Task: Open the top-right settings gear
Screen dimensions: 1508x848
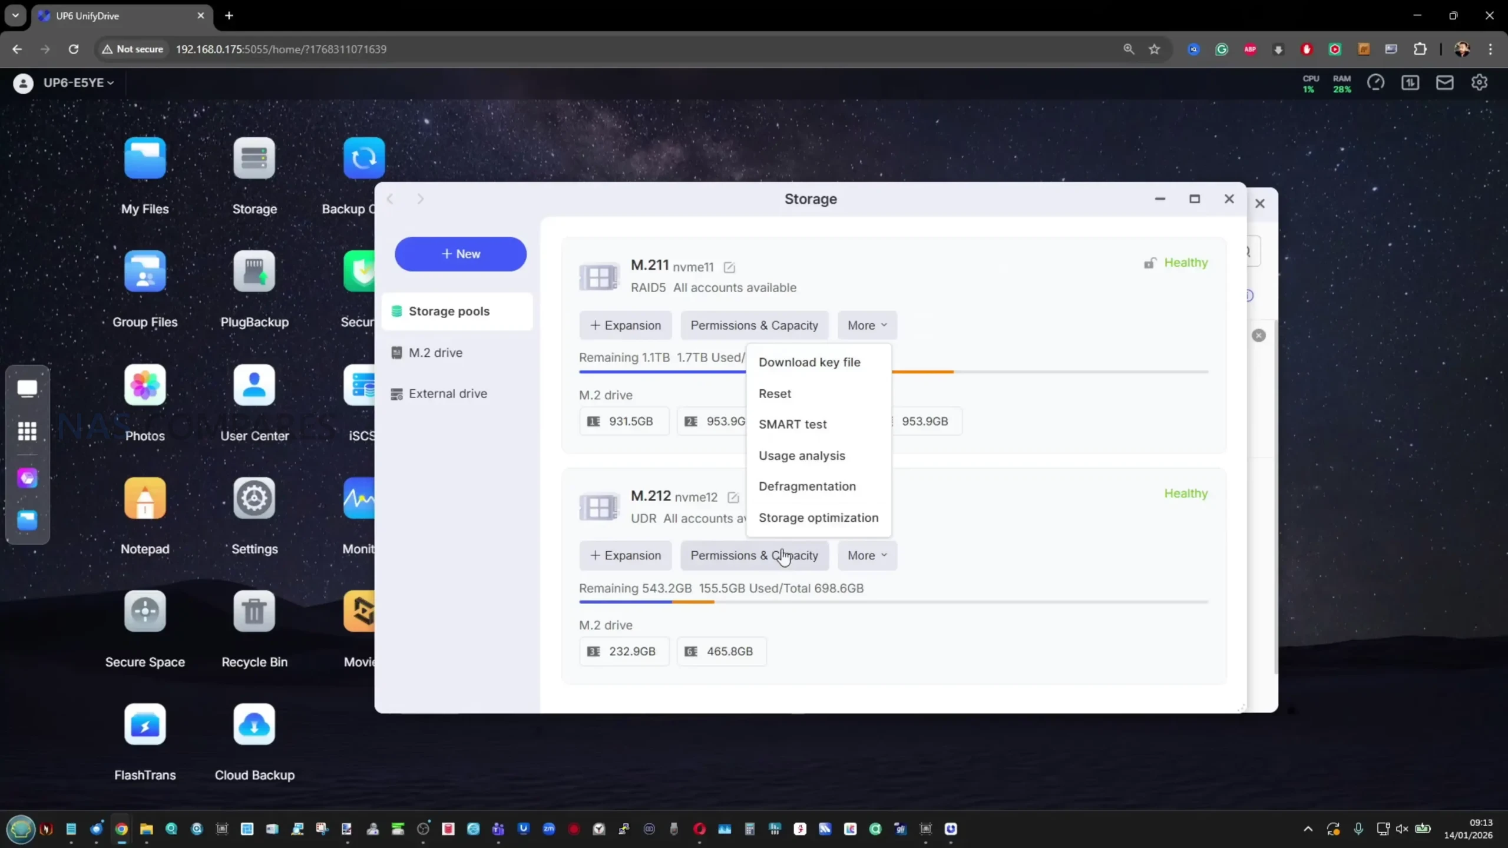Action: coord(1479,83)
